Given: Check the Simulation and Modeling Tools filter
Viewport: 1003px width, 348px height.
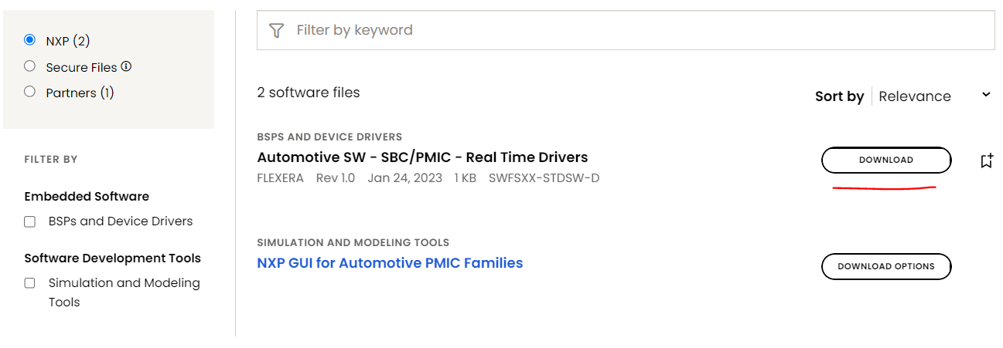Looking at the screenshot, I should [30, 283].
